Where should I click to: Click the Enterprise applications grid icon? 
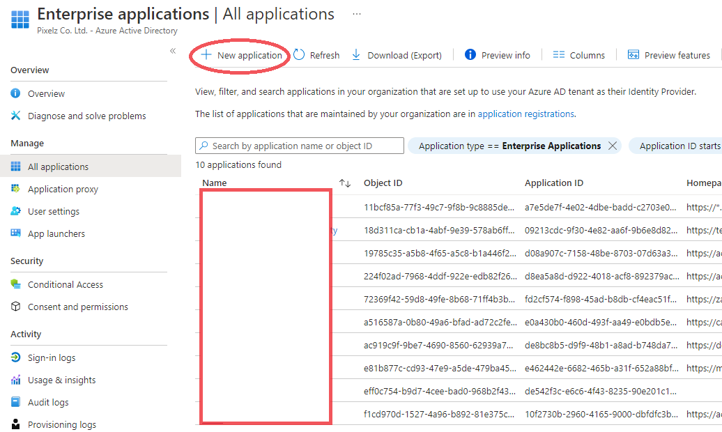(20, 20)
